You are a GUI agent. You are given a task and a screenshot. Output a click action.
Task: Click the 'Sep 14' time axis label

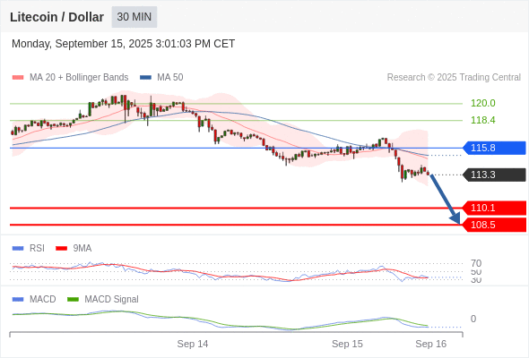(x=193, y=344)
